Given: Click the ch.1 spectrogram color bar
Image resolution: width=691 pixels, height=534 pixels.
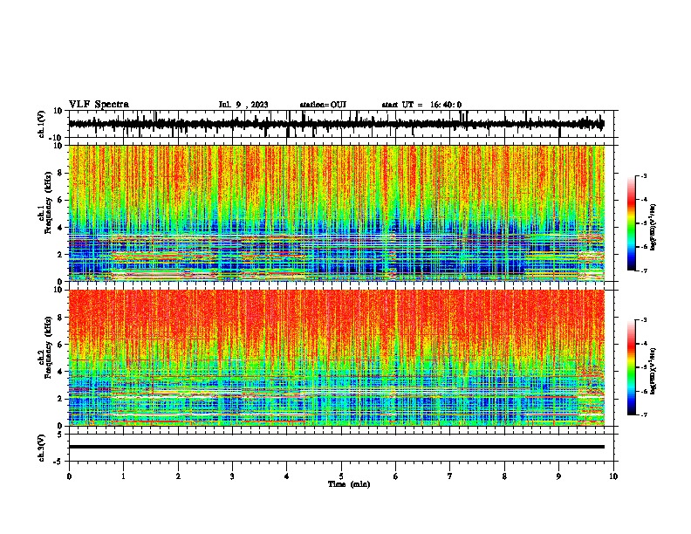Looking at the screenshot, I should click(x=632, y=223).
